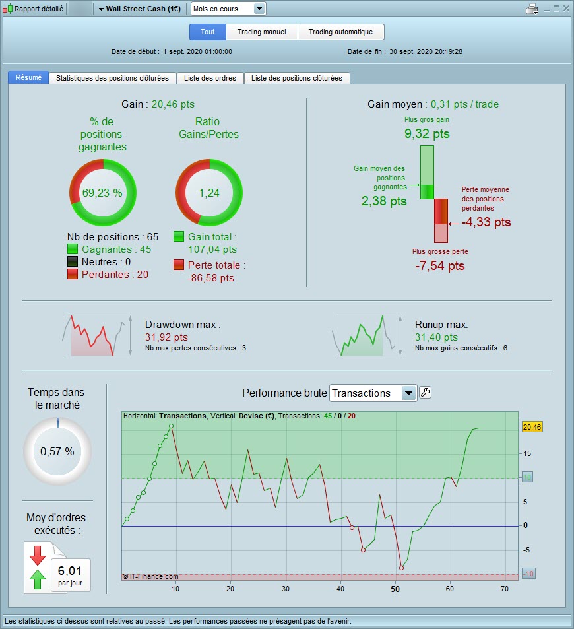Click the Runup max mini chart
Viewport: 574px width, 629px height.
(367, 335)
